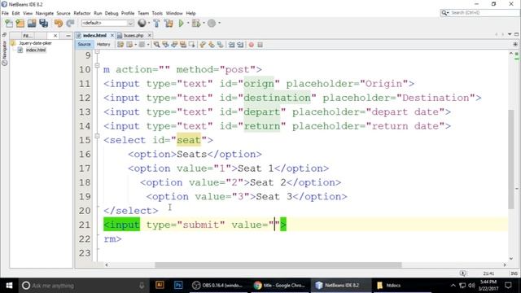Click the Shift Line Left icon
521x293 pixels.
point(231,45)
